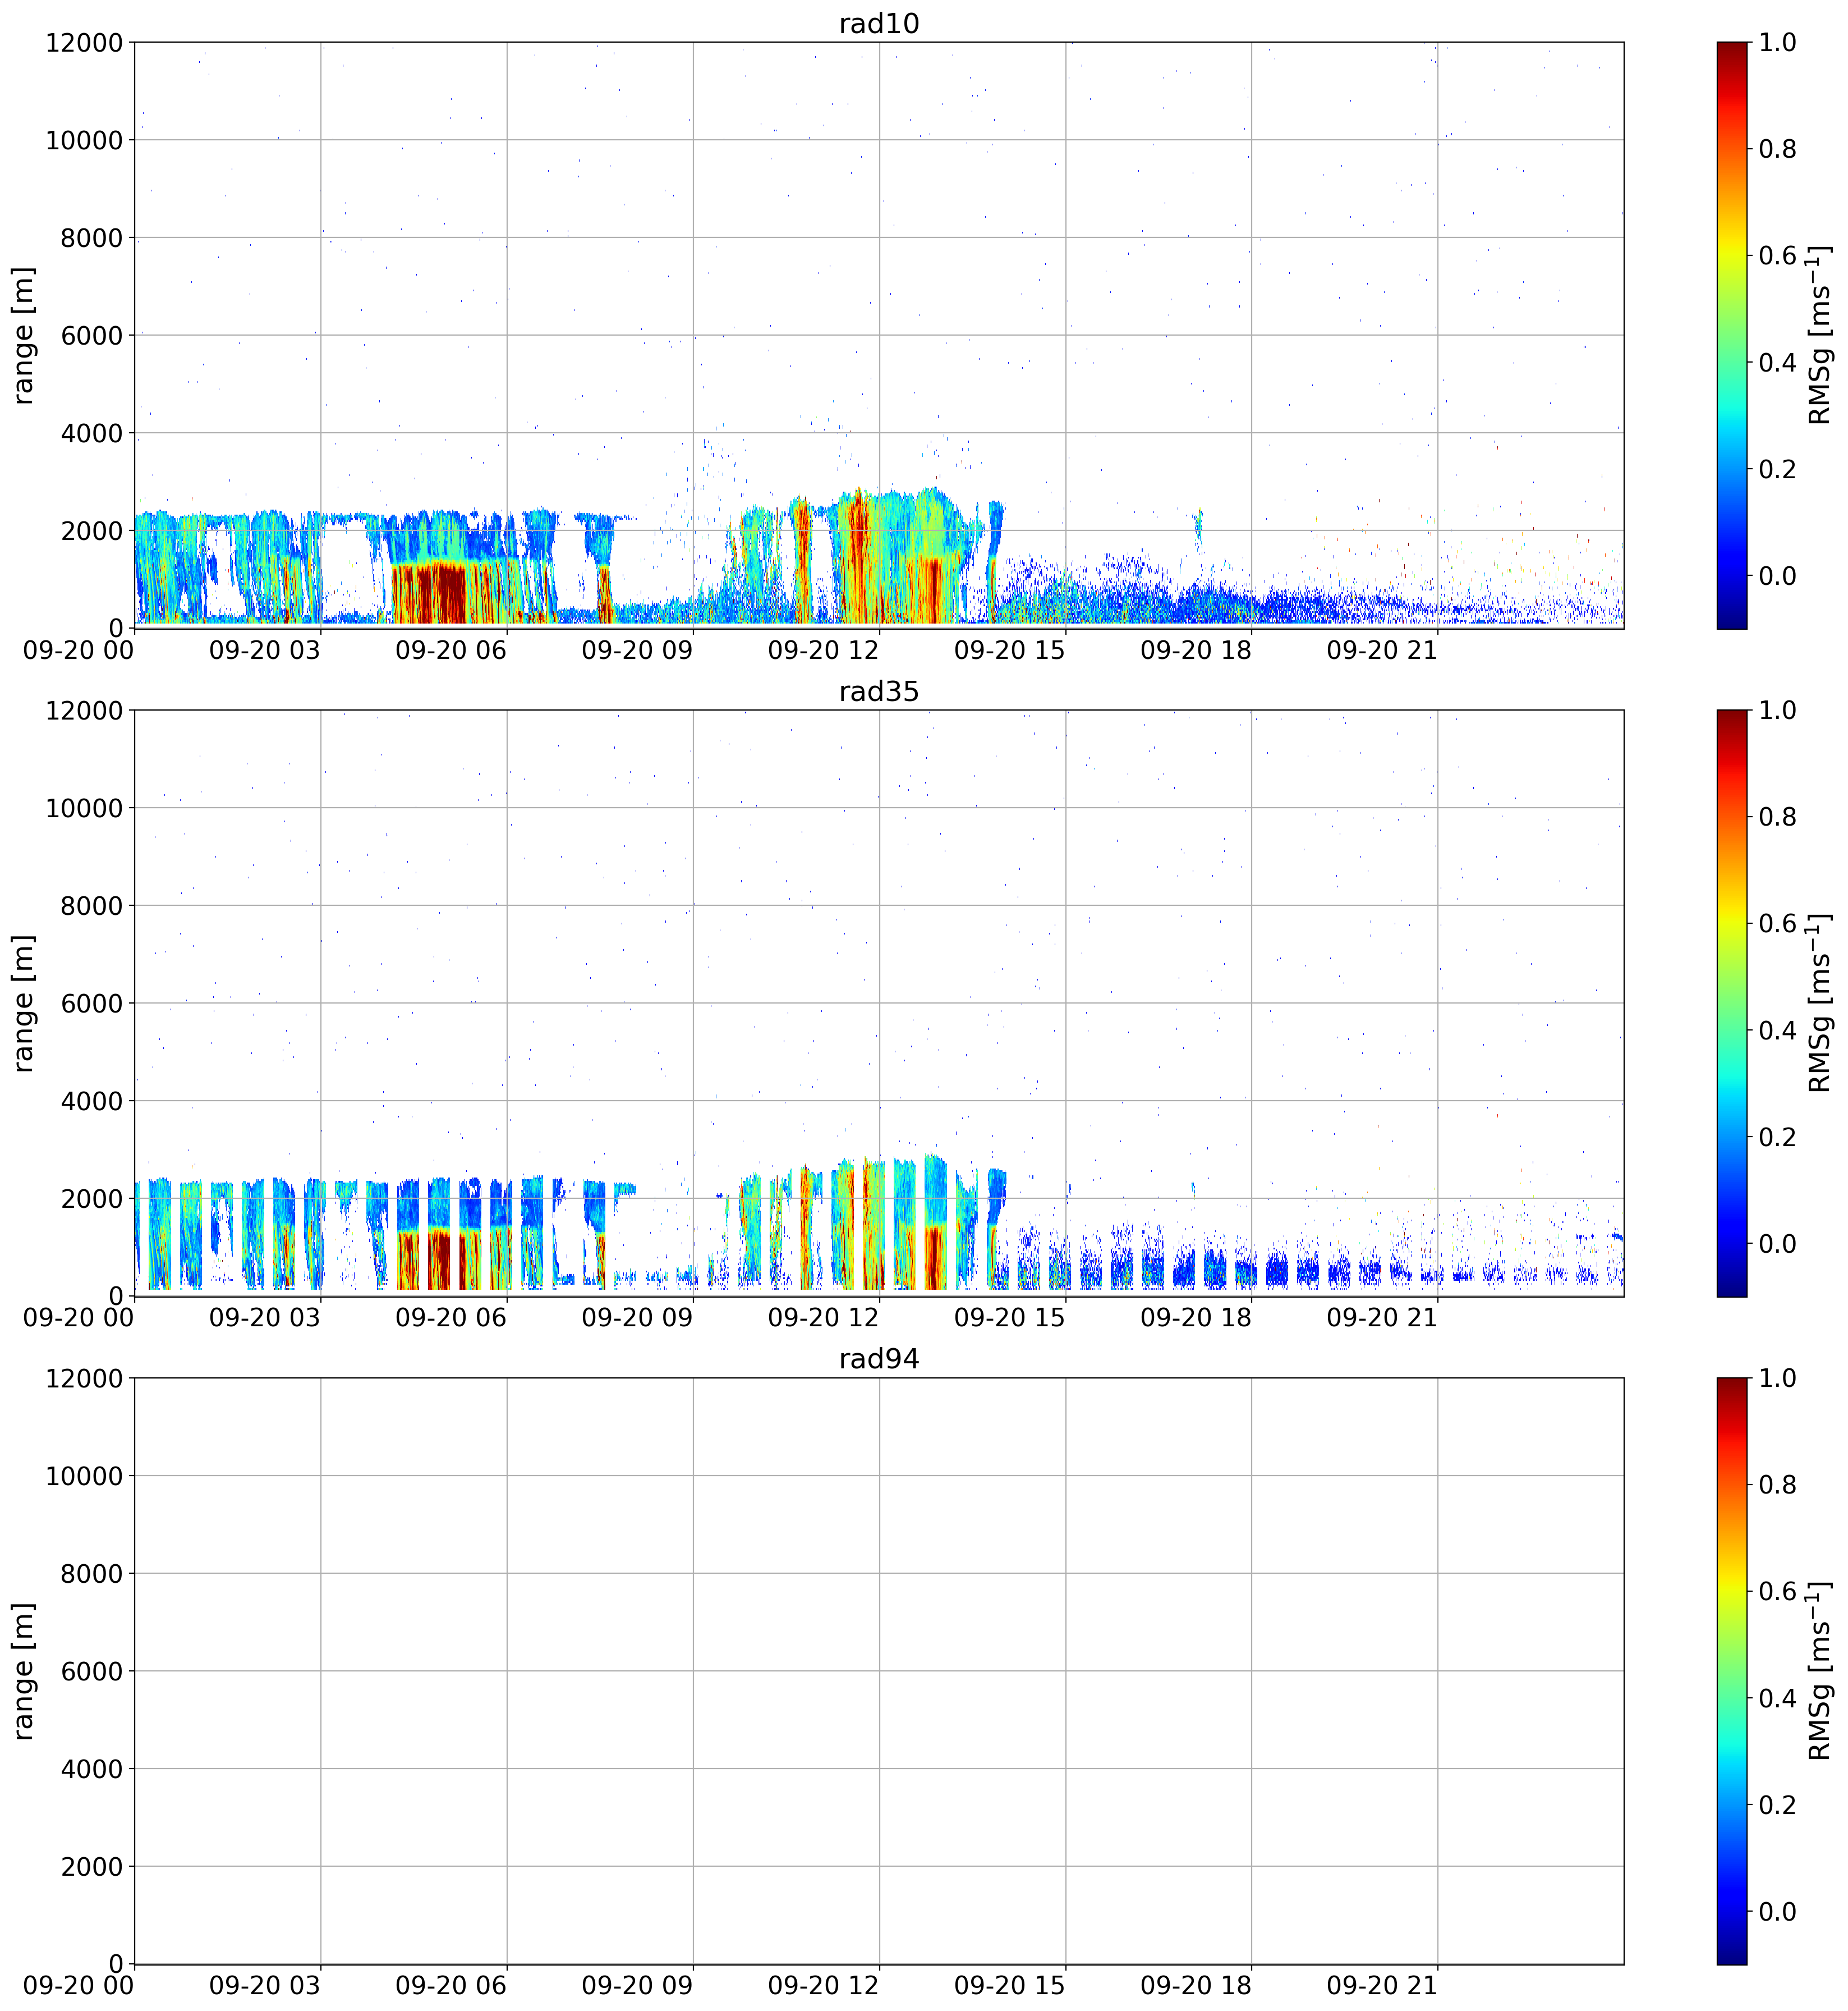Click inside the empty rad94 plot area
The width and height of the screenshot is (1848, 2011).
point(878,1671)
